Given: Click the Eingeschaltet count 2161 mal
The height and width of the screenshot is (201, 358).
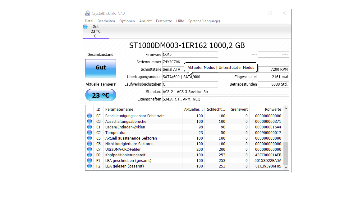Looking at the screenshot, I should [x=273, y=77].
